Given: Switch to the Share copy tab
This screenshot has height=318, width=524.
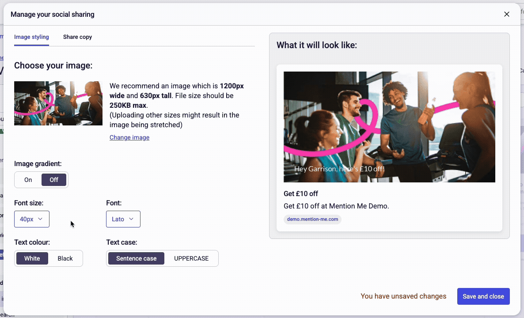Looking at the screenshot, I should coord(77,37).
